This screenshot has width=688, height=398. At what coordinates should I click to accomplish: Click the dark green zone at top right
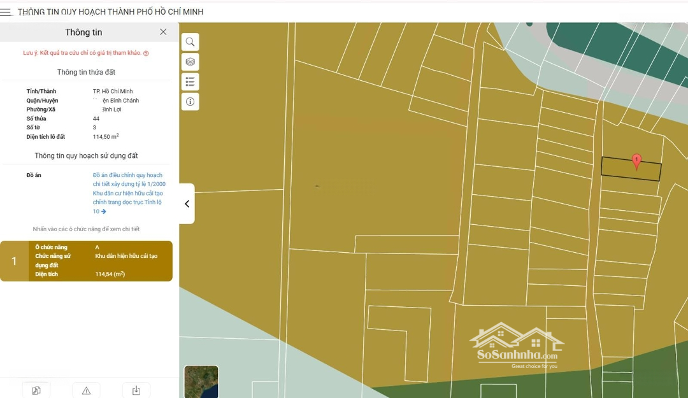pyautogui.click(x=643, y=51)
